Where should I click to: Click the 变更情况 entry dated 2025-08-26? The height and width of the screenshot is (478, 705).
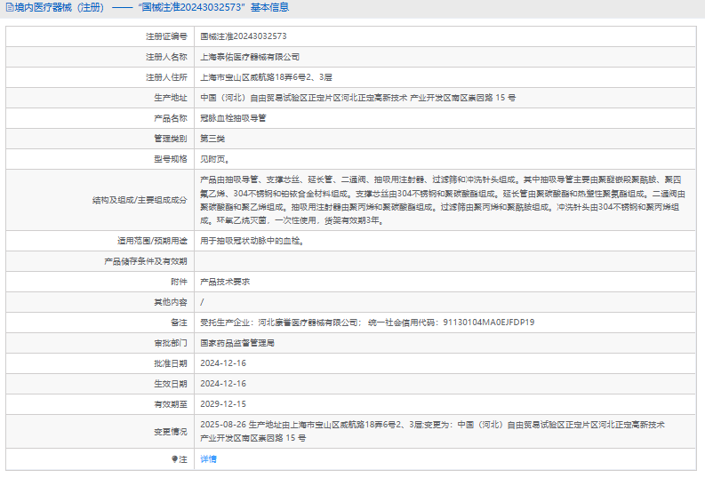tap(432, 431)
